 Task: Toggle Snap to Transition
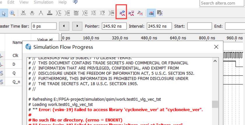[160, 13]
